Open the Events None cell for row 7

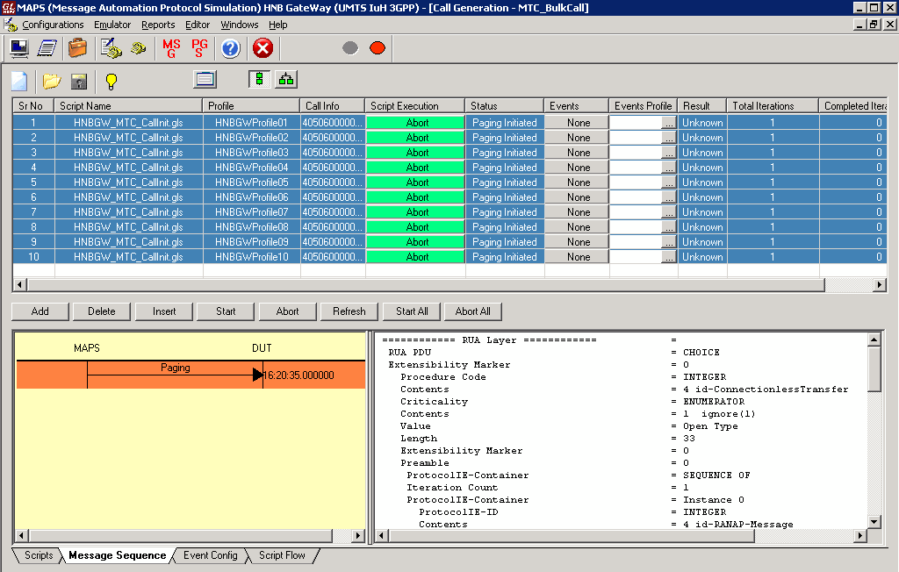point(577,212)
